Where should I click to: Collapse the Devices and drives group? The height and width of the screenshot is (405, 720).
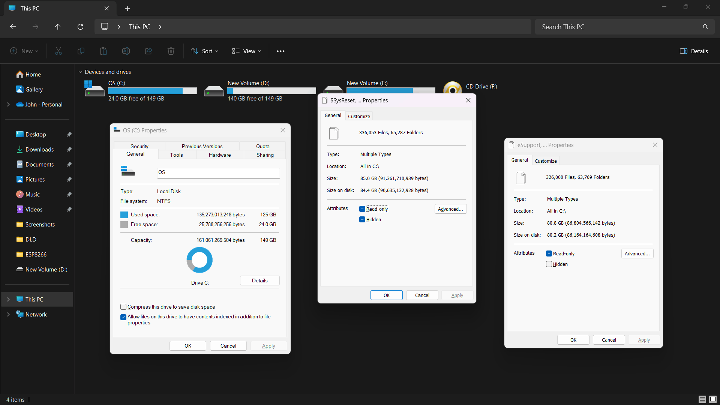point(80,72)
